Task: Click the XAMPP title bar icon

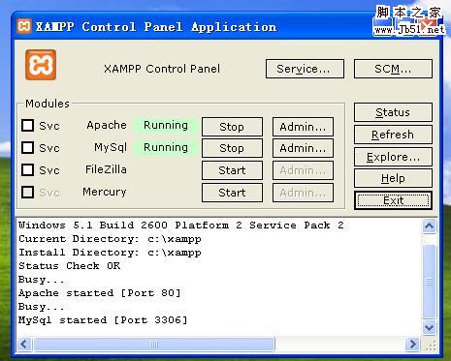Action: 24,26
